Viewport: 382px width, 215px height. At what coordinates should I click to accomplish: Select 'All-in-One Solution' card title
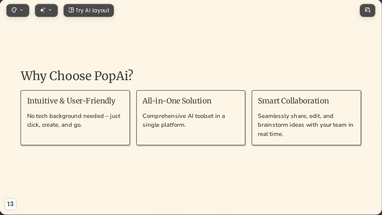click(177, 101)
